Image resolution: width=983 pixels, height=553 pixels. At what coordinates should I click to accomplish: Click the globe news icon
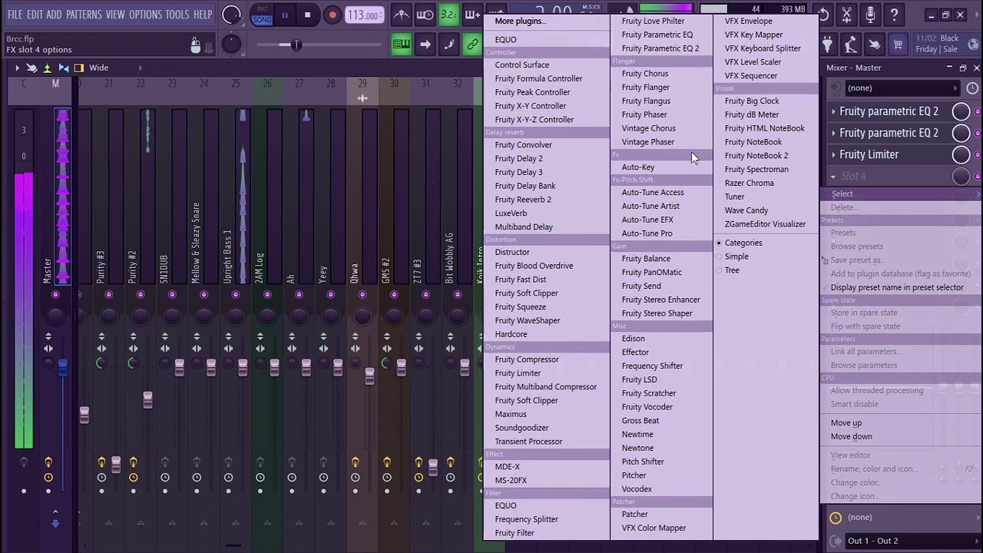[973, 45]
